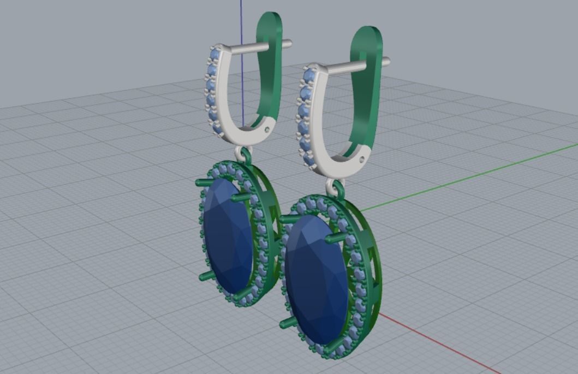Screen dimensions: 578x374
Task: Click the red X-axis line on grid
Action: 439,343
